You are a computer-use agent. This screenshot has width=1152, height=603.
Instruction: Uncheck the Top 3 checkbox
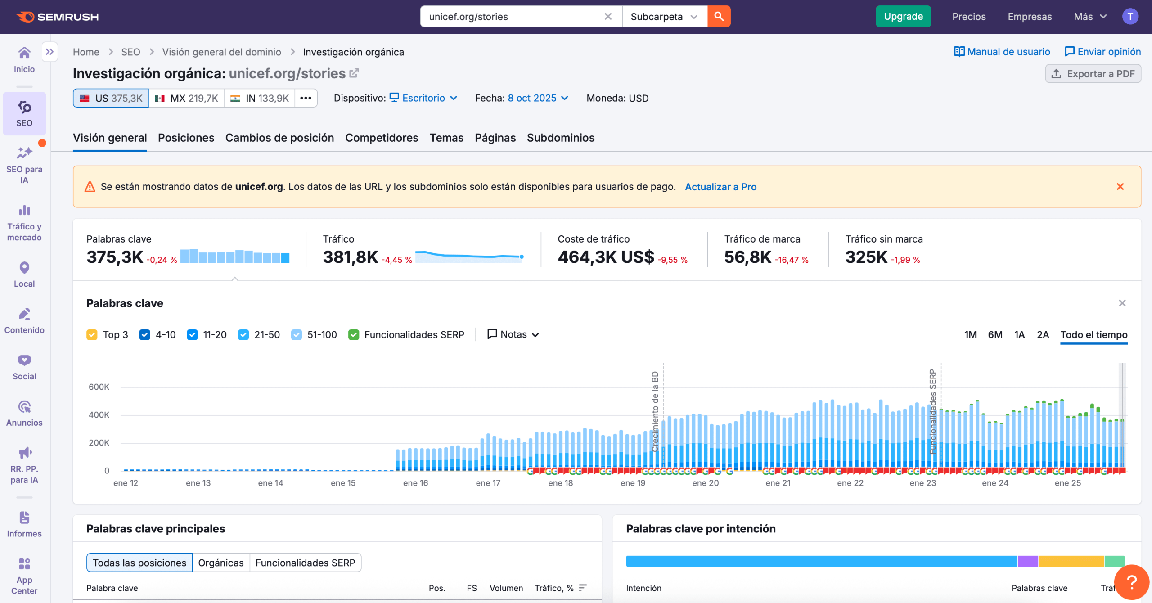click(x=92, y=335)
